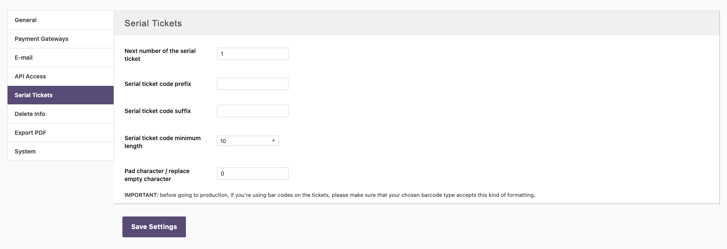Click the pad character input field

click(x=252, y=174)
